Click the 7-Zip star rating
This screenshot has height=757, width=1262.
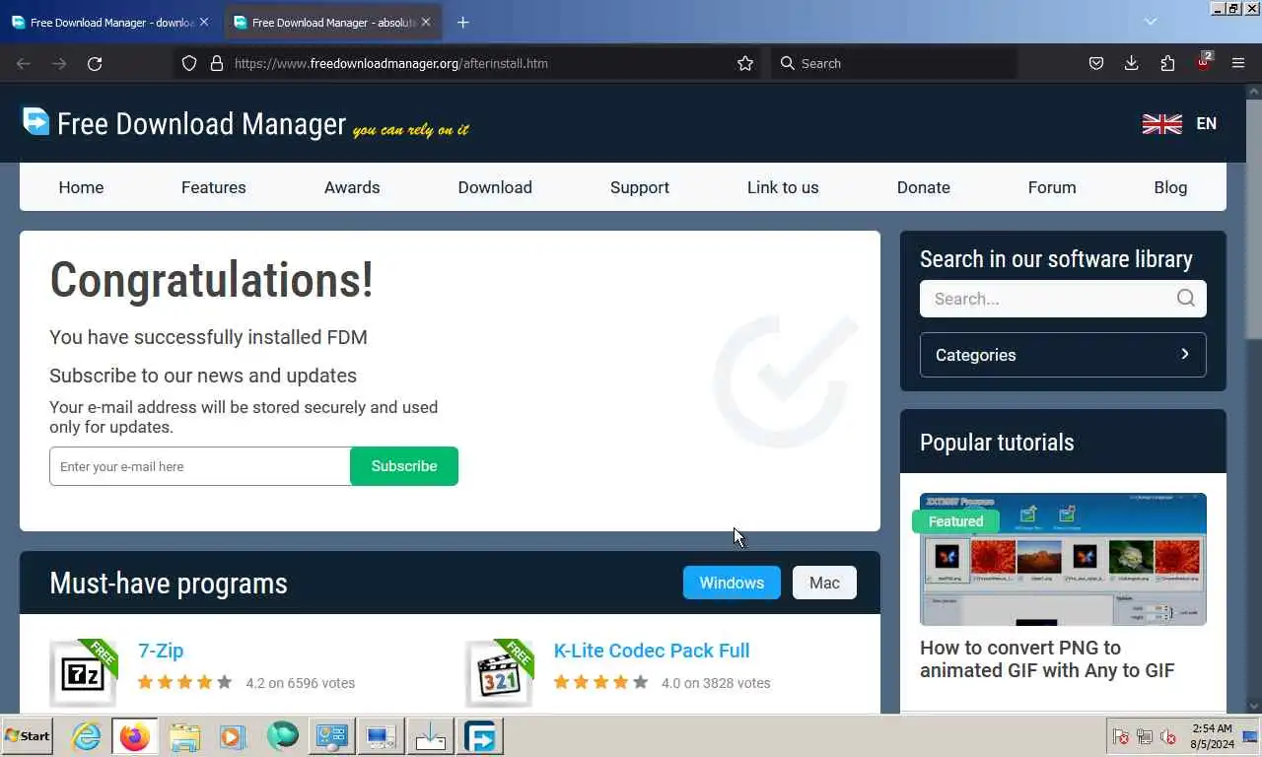[184, 682]
